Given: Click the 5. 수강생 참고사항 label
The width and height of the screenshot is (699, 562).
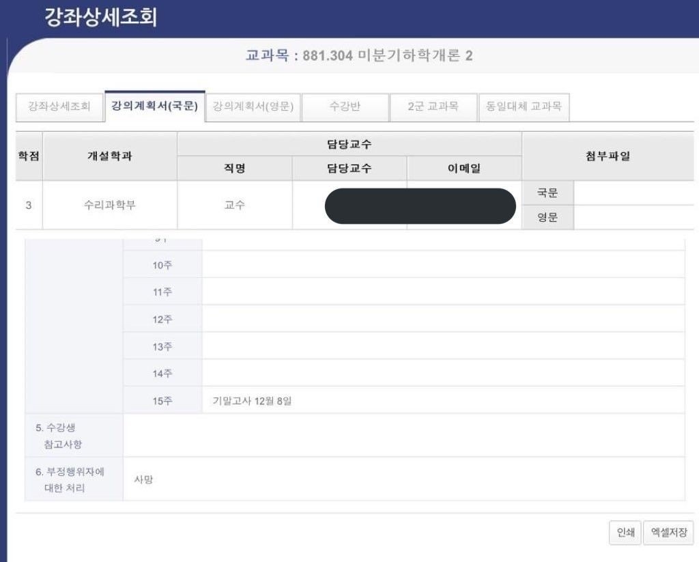Looking at the screenshot, I should [x=59, y=436].
